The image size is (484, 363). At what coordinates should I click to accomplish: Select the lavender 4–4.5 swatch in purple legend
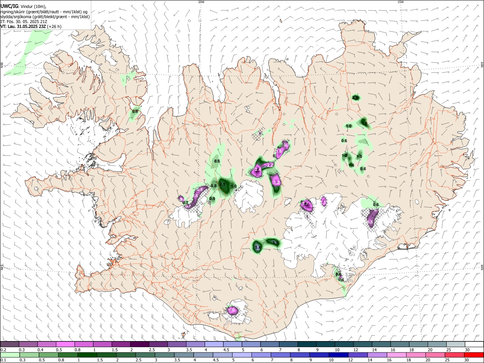pyautogui.click(x=214, y=344)
